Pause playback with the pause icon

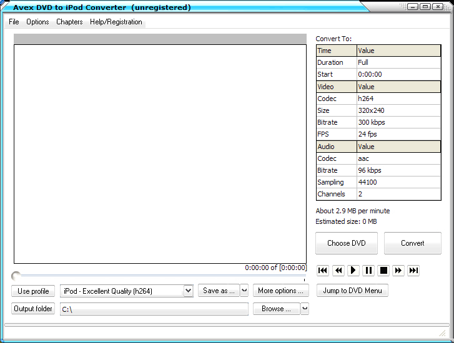368,270
